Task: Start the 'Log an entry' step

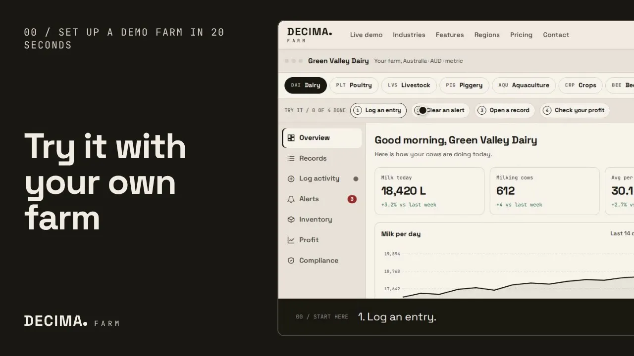Action: coord(378,110)
